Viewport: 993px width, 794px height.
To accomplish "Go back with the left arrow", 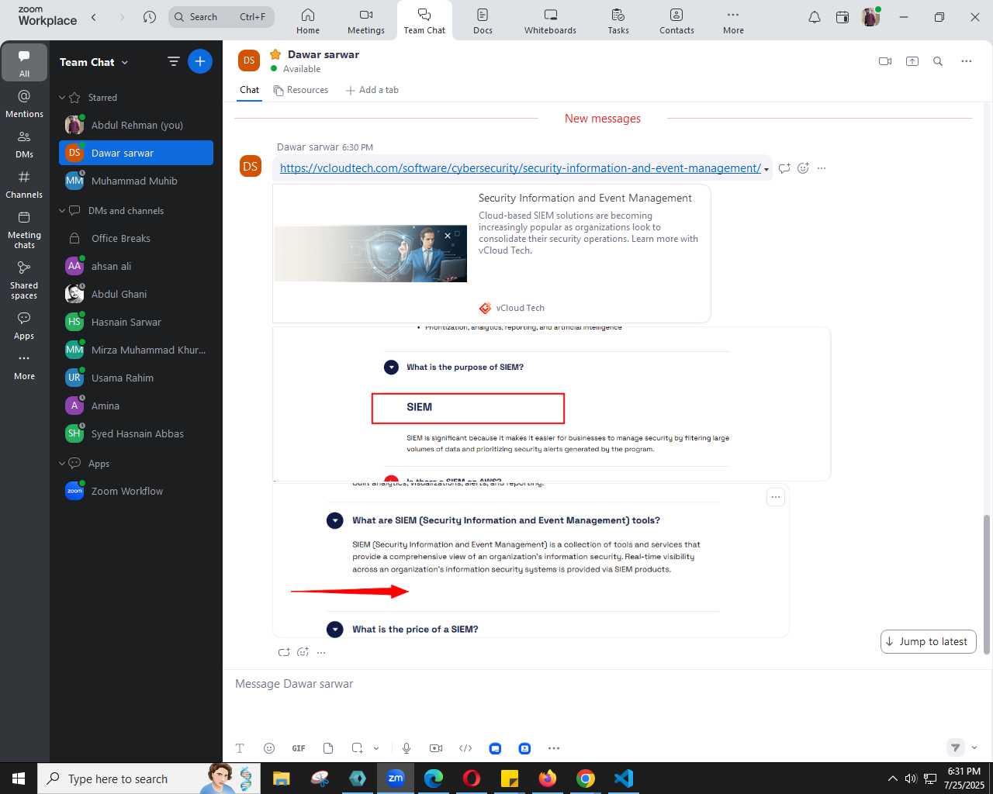I will [94, 17].
